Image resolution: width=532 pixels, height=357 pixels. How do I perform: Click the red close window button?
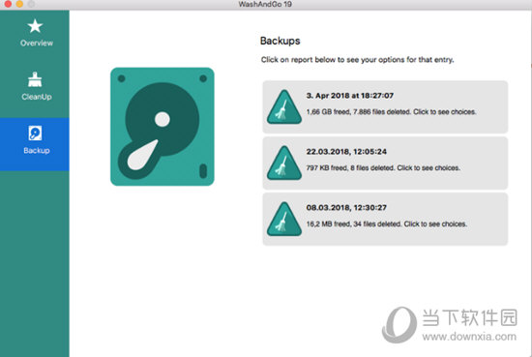point(8,4)
